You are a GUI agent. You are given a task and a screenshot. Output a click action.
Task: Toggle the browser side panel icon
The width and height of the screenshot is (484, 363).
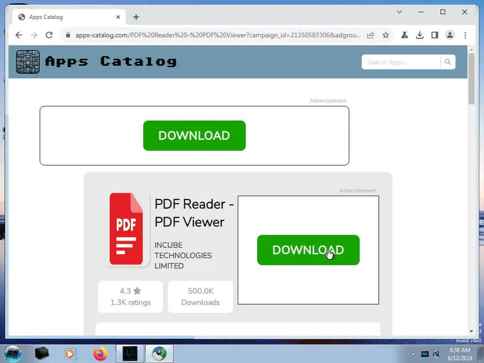tap(435, 35)
